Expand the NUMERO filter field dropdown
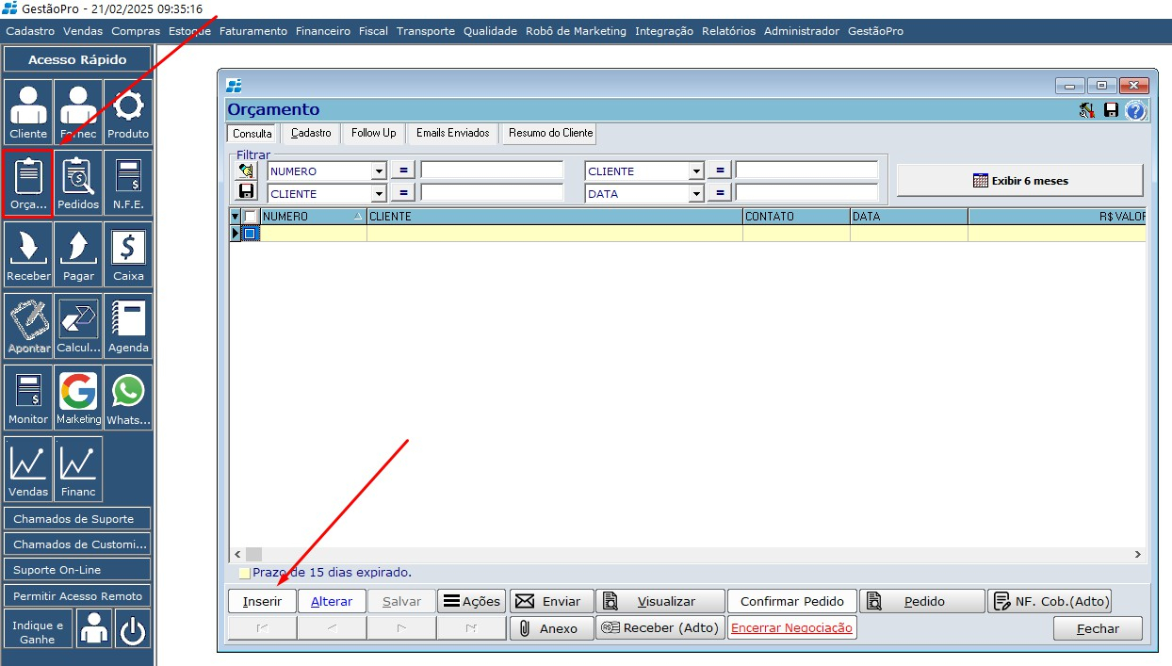This screenshot has height=666, width=1172. [379, 171]
